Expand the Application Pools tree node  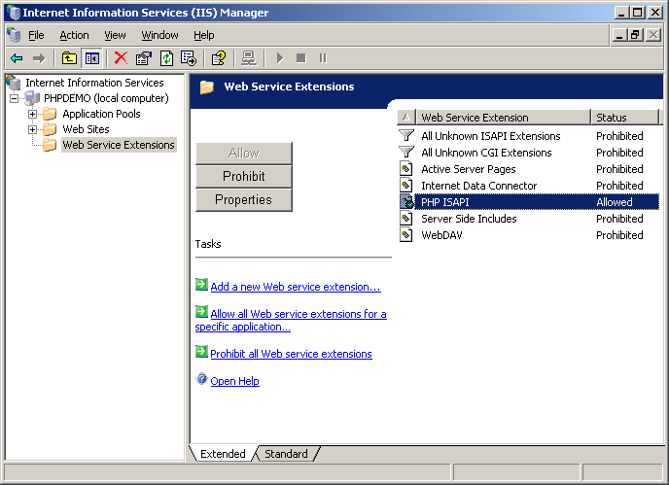coord(33,114)
